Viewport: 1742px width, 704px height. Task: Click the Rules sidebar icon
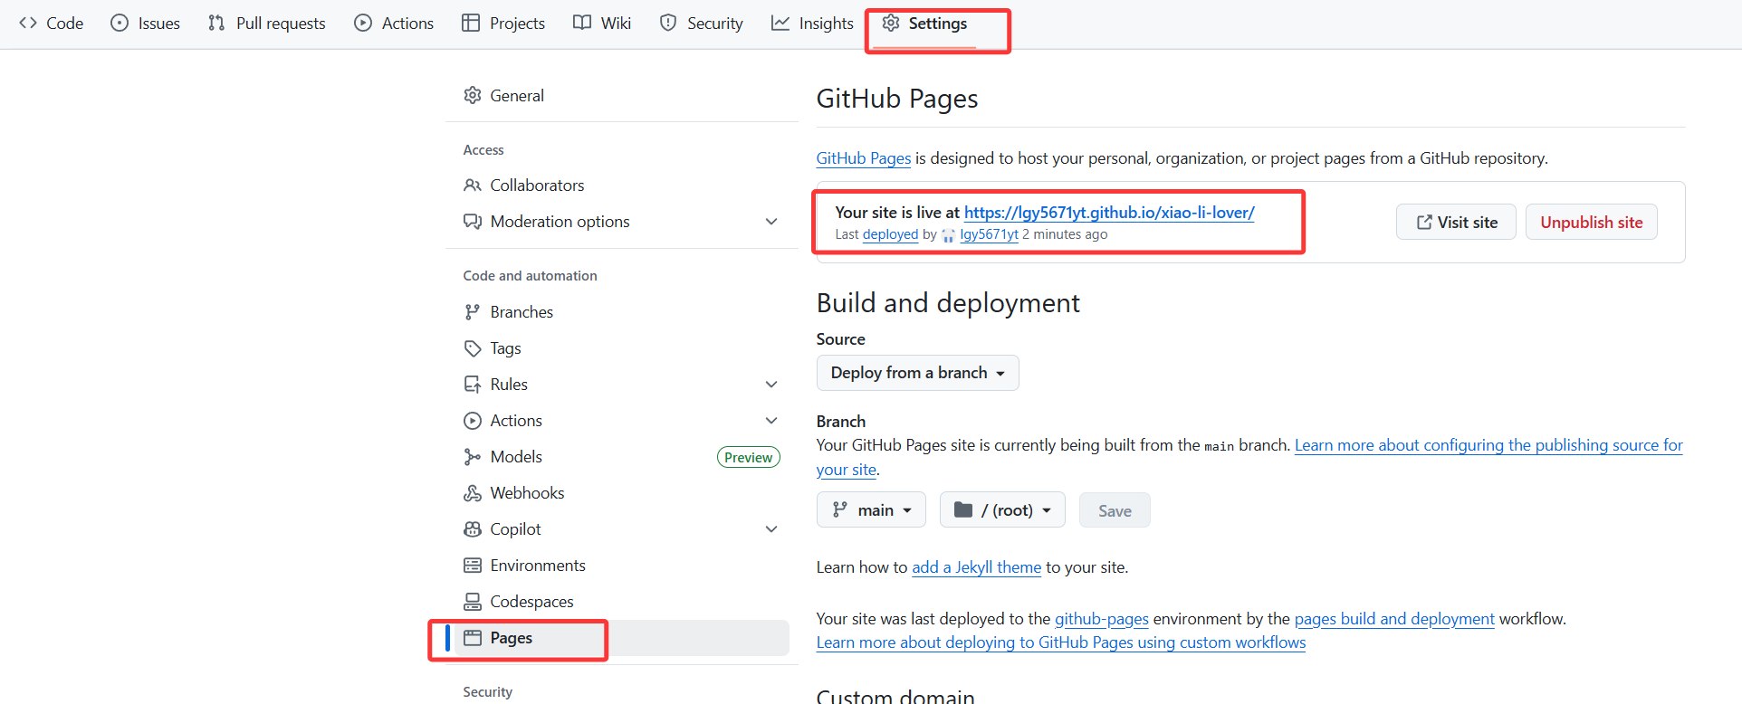pyautogui.click(x=473, y=385)
